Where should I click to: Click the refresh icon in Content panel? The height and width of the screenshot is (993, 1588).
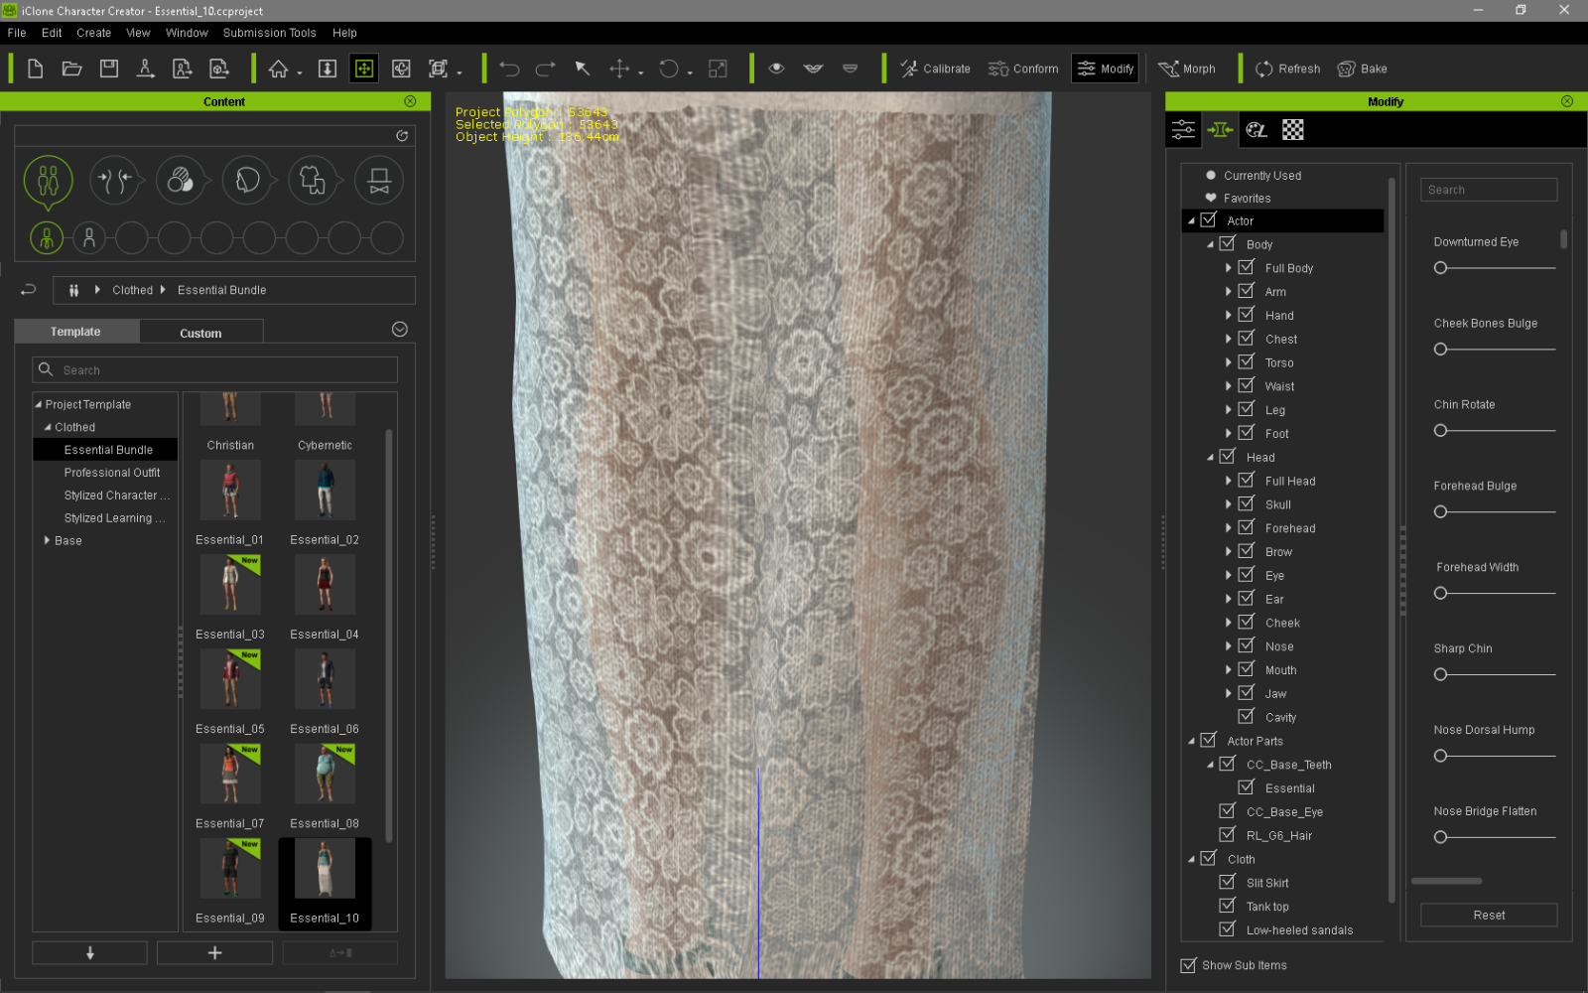[x=402, y=136]
